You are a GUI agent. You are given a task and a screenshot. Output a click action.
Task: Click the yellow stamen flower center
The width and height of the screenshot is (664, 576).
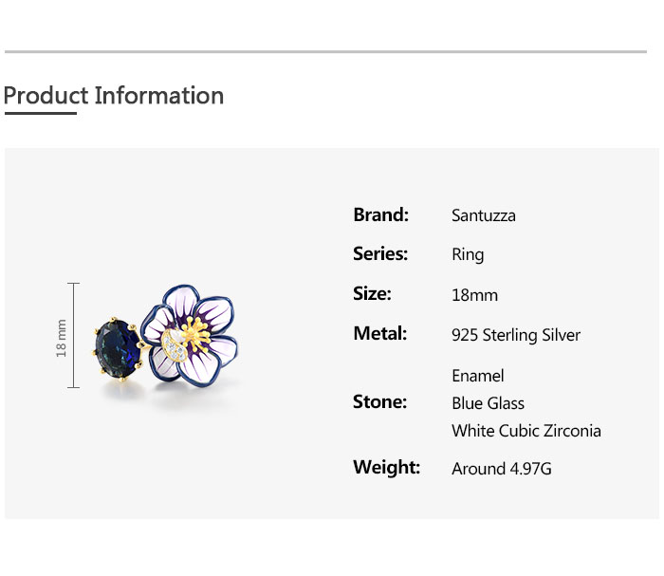pos(194,335)
